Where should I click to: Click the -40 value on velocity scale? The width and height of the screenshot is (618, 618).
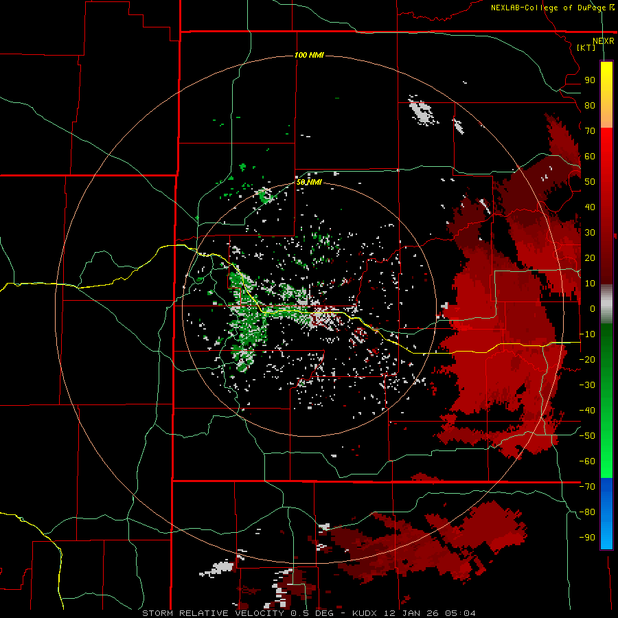(x=587, y=411)
